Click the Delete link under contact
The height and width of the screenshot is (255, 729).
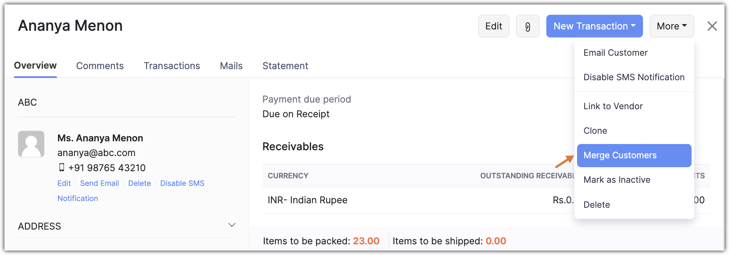point(139,183)
